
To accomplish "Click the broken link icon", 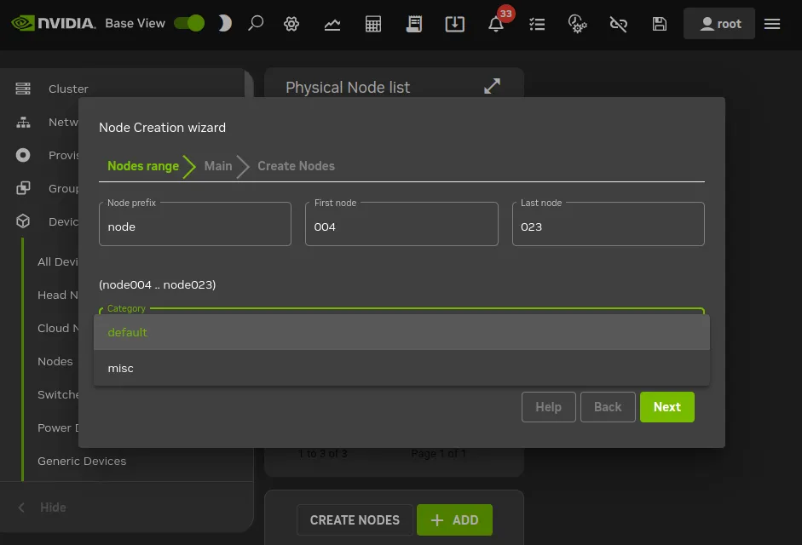I will pyautogui.click(x=619, y=24).
